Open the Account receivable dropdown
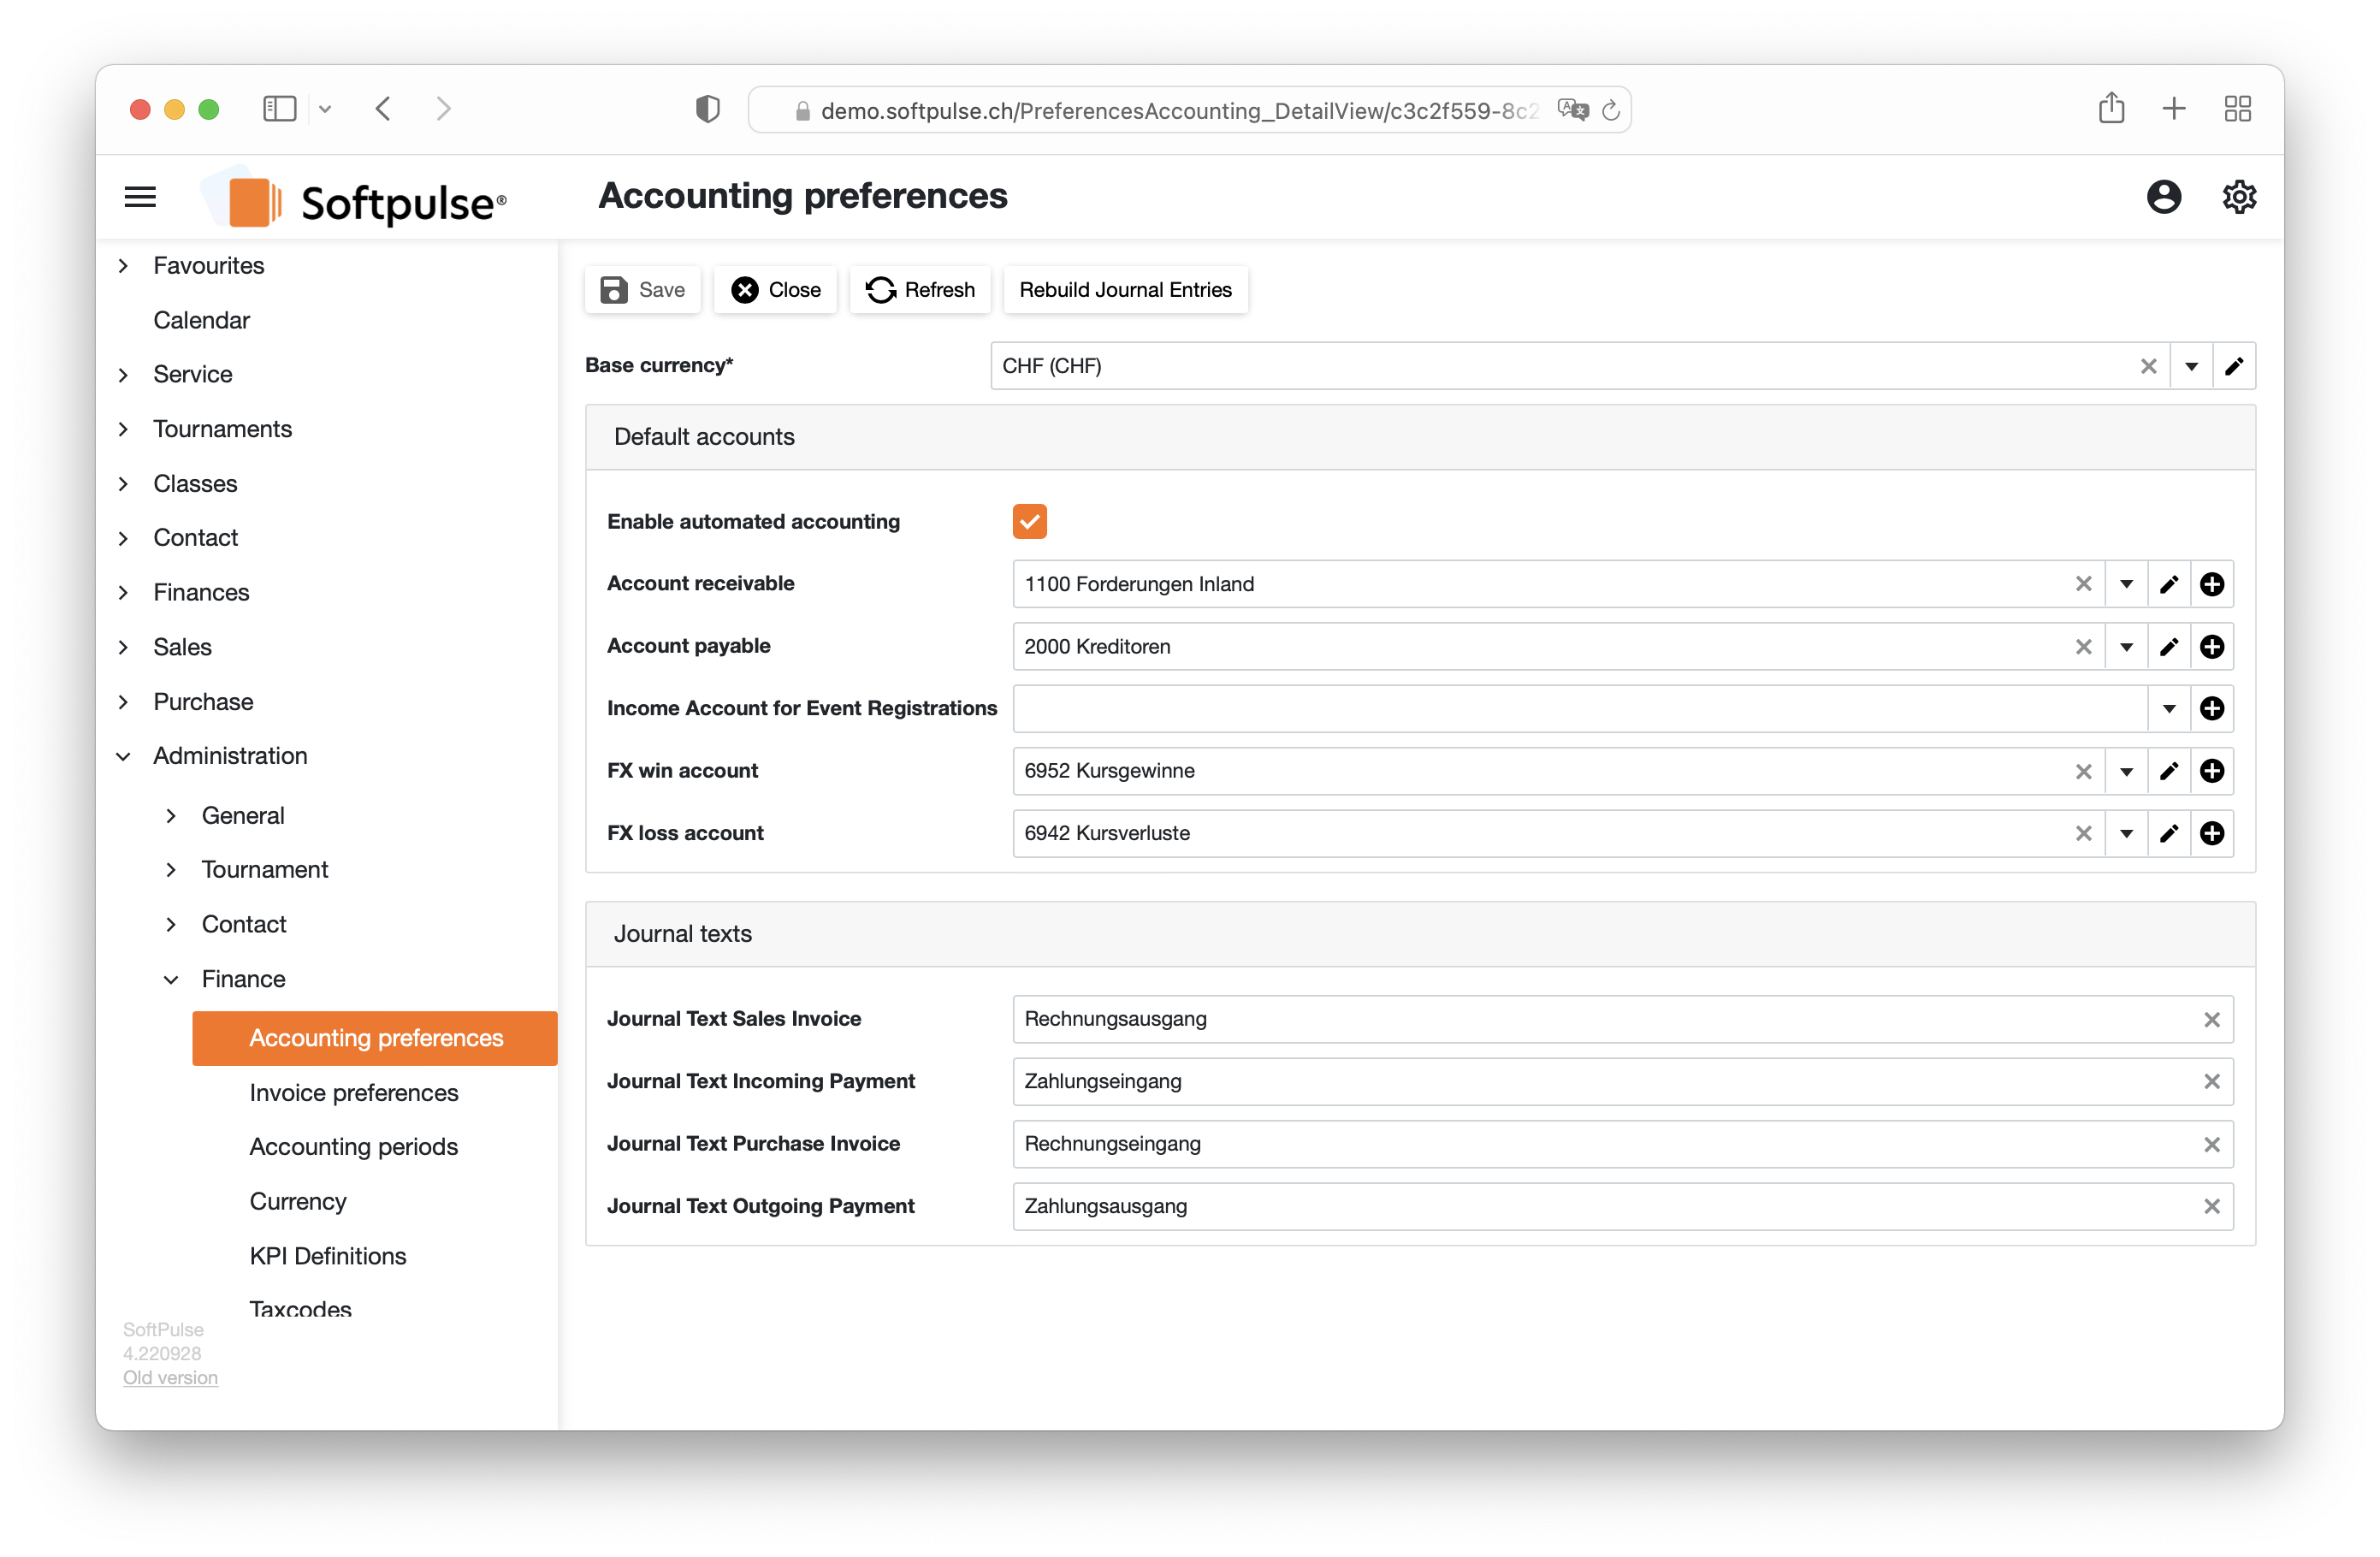Image resolution: width=2380 pixels, height=1557 pixels. (x=2126, y=584)
